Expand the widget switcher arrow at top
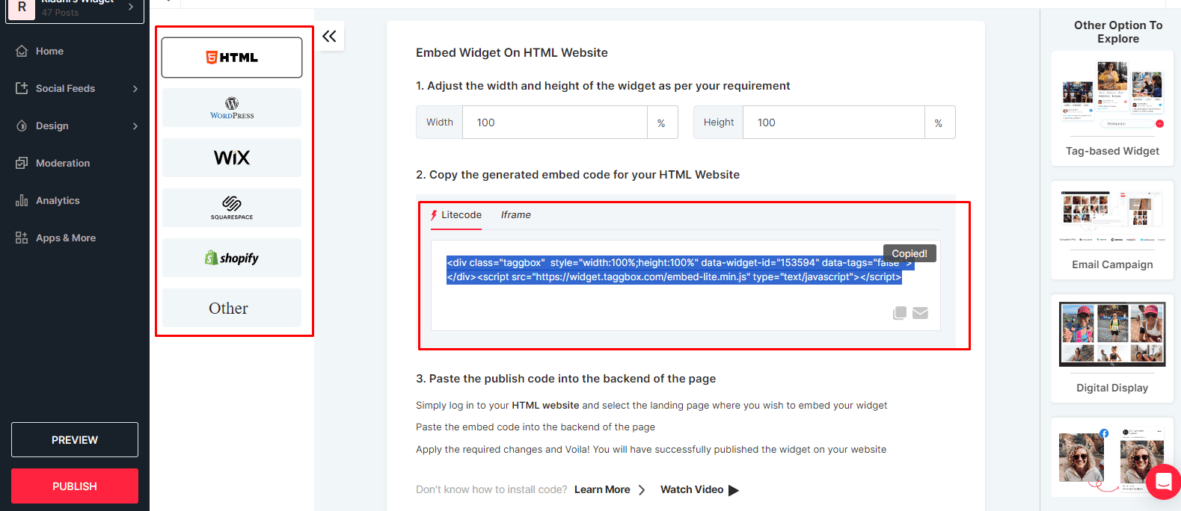Screen dimensions: 1181x511 pyautogui.click(x=131, y=7)
